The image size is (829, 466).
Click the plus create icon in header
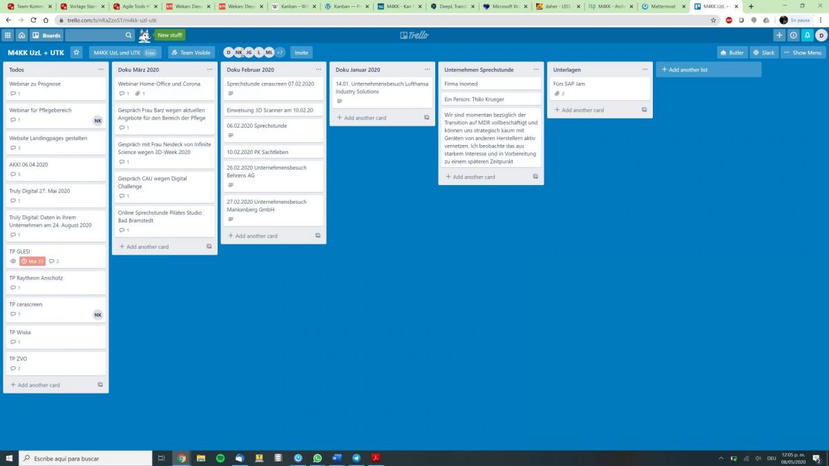(x=779, y=35)
